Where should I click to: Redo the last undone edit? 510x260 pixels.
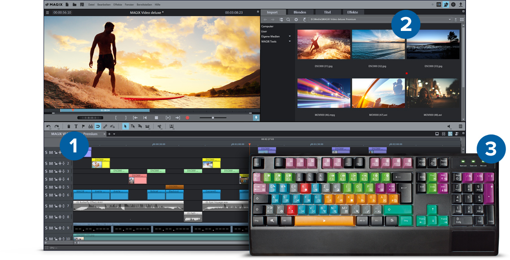click(57, 126)
